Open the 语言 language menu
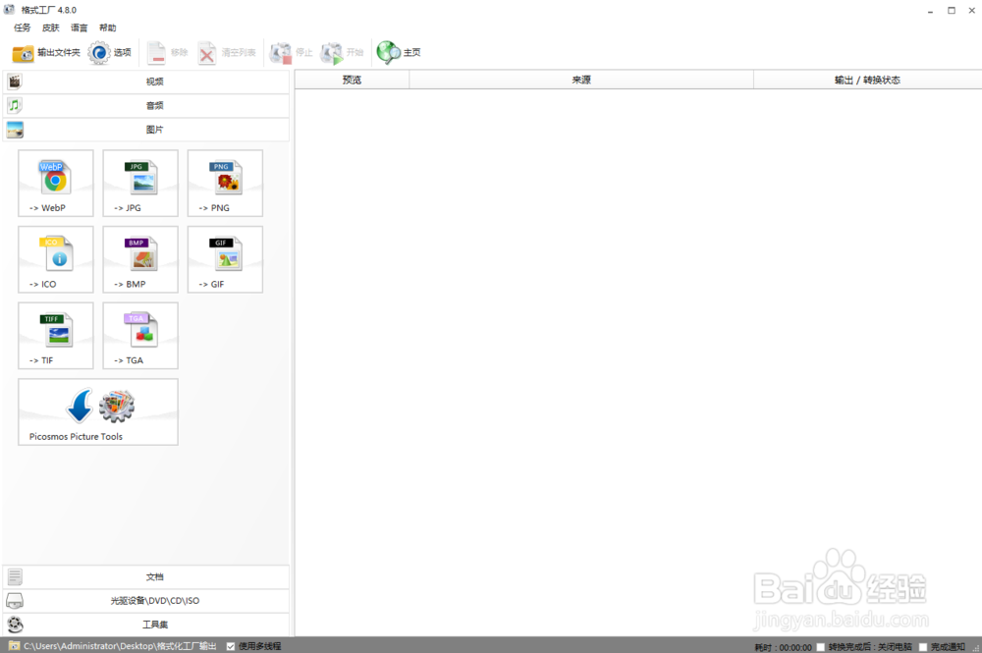Screen dimensions: 982x653 click(79, 27)
